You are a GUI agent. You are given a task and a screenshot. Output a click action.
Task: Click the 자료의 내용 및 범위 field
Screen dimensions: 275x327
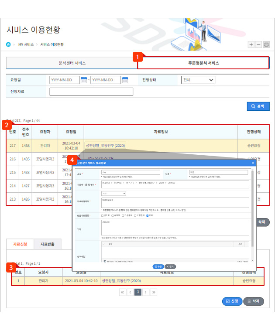175,184
